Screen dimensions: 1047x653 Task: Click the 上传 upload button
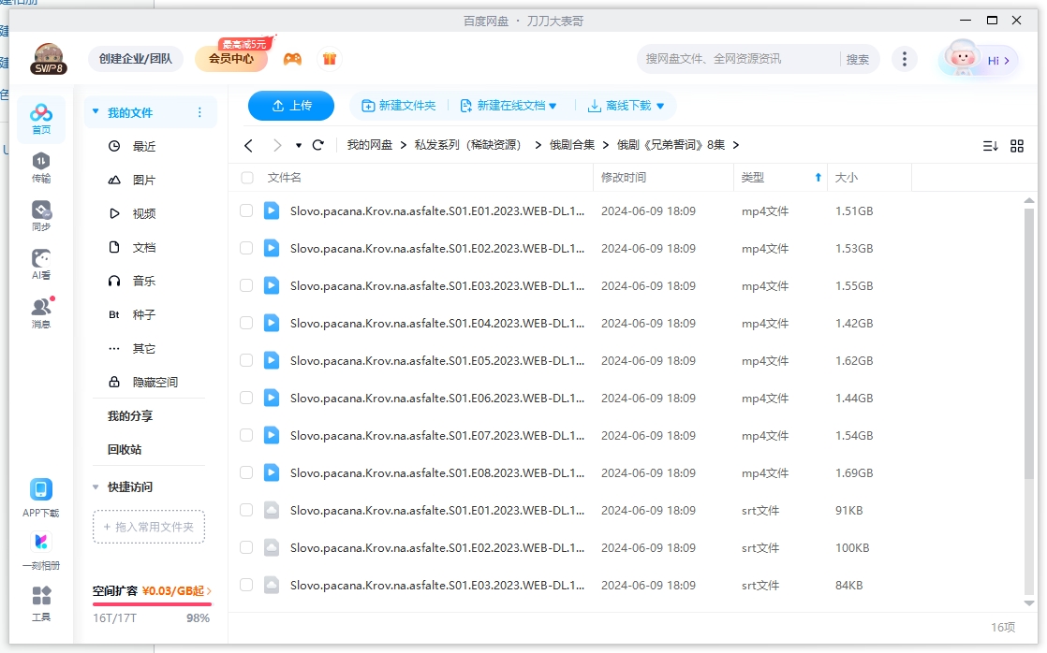(x=290, y=105)
